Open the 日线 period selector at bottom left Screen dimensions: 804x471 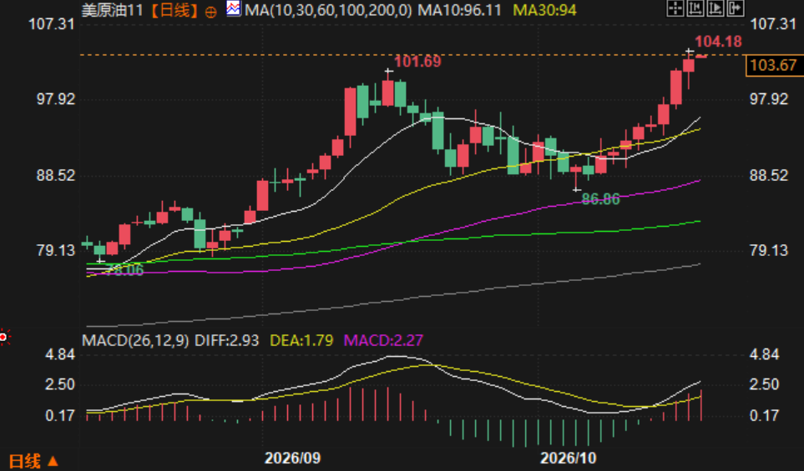(33, 461)
